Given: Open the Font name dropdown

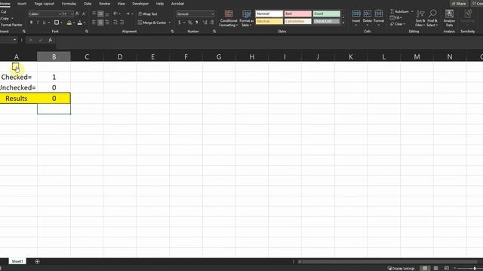Looking at the screenshot, I should click(x=60, y=14).
